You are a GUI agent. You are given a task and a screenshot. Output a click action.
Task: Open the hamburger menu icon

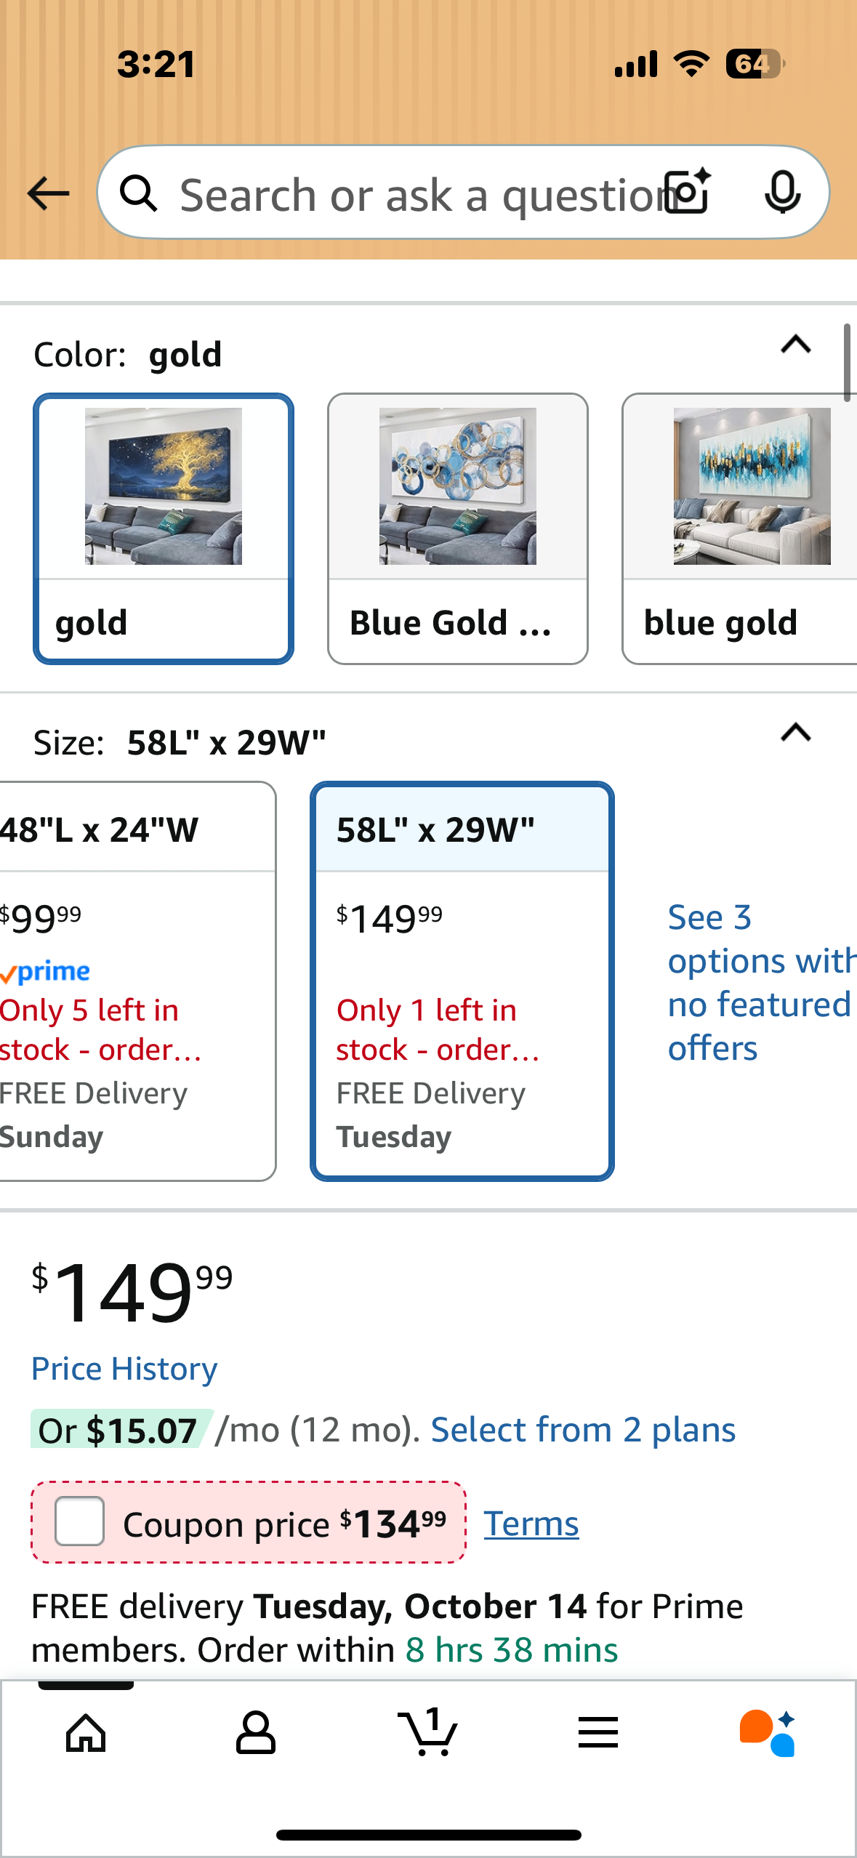598,1733
